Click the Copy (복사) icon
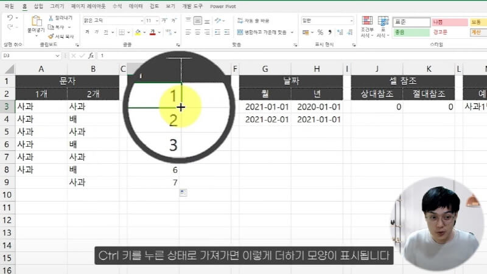487x274 pixels. click(51, 27)
